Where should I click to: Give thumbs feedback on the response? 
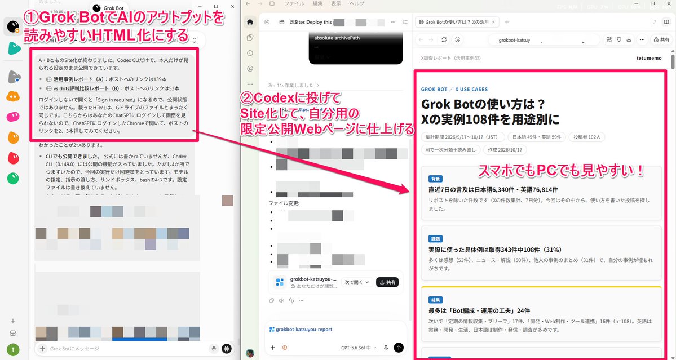[291, 301]
